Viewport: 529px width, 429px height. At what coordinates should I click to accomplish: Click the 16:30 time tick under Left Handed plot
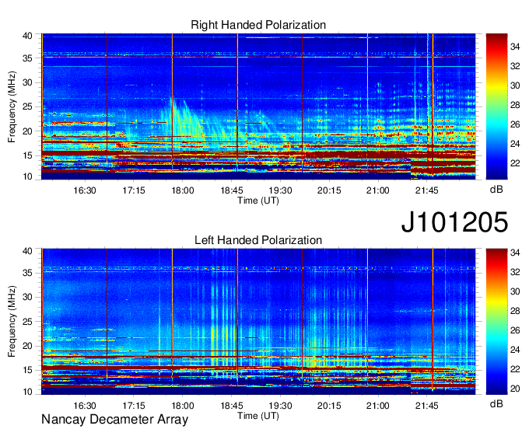[x=84, y=406]
